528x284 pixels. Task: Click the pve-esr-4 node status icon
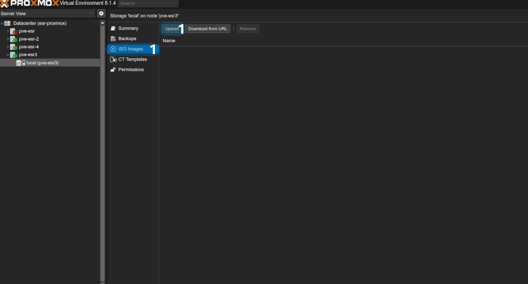click(13, 47)
